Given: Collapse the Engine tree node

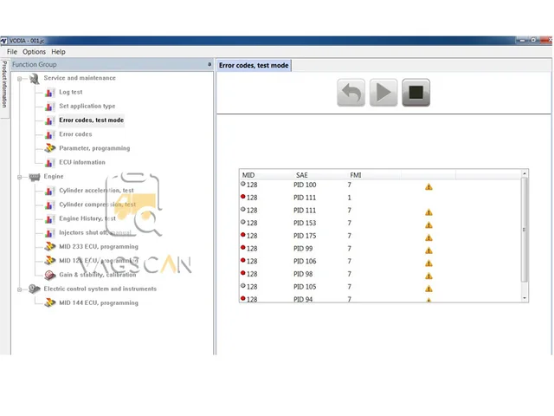Looking at the screenshot, I should [x=20, y=177].
